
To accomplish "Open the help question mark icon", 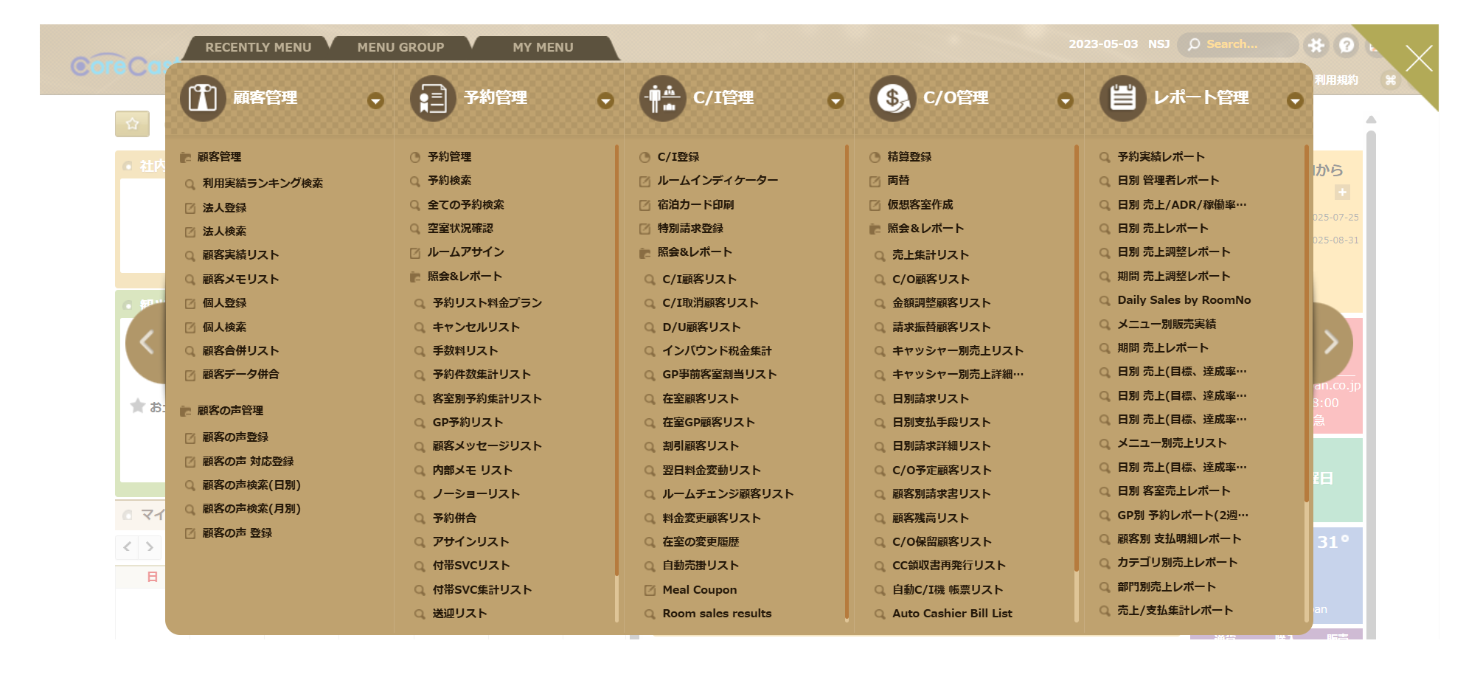I will point(1347,46).
